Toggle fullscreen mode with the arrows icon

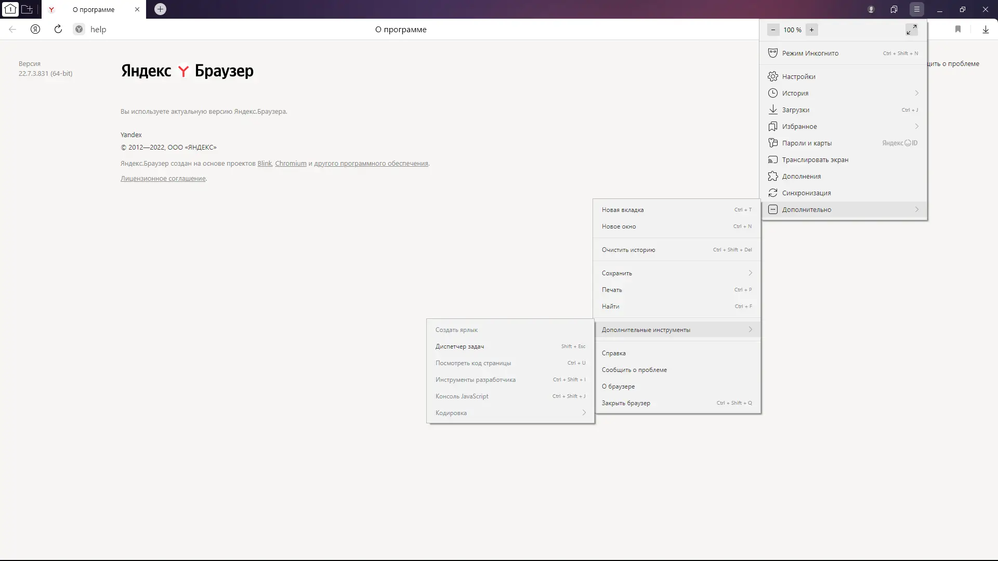pyautogui.click(x=911, y=30)
